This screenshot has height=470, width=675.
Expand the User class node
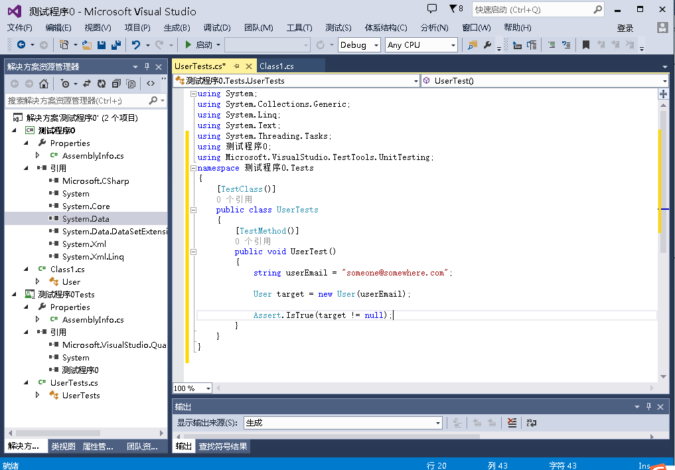pyautogui.click(x=37, y=281)
